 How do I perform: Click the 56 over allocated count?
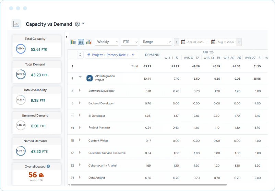click(33, 175)
